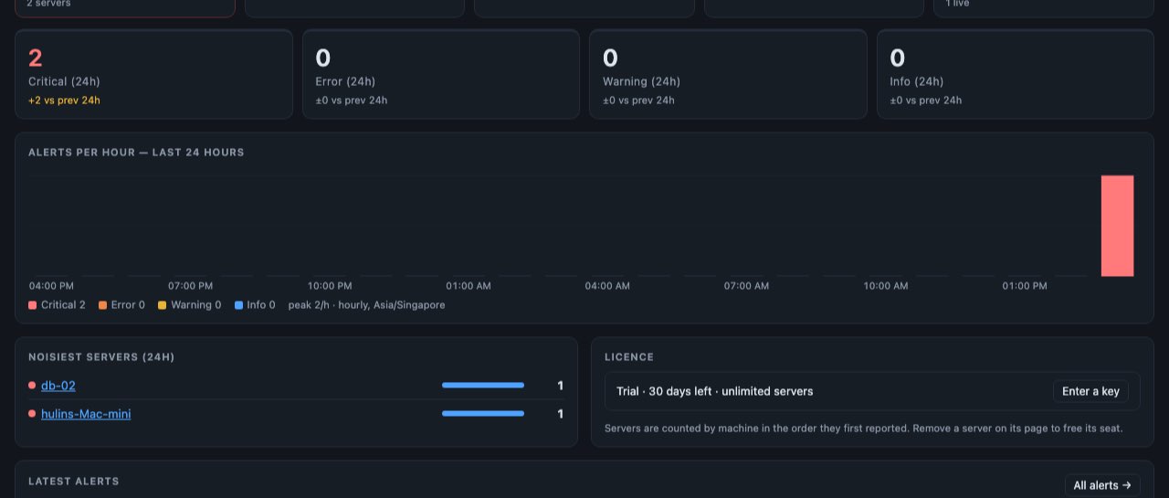The width and height of the screenshot is (1169, 498).
Task: Open the db-02 server link
Action: [x=58, y=386]
